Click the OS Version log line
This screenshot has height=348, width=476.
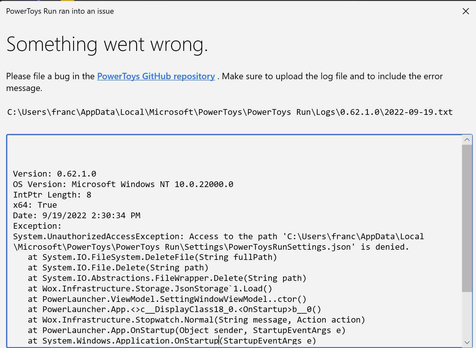pyautogui.click(x=123, y=184)
